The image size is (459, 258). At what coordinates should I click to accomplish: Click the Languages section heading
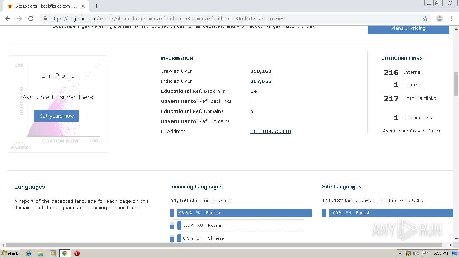coord(30,187)
